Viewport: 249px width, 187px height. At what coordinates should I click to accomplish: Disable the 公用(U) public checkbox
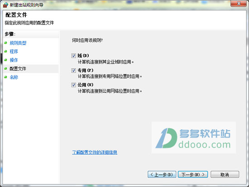pos(73,85)
